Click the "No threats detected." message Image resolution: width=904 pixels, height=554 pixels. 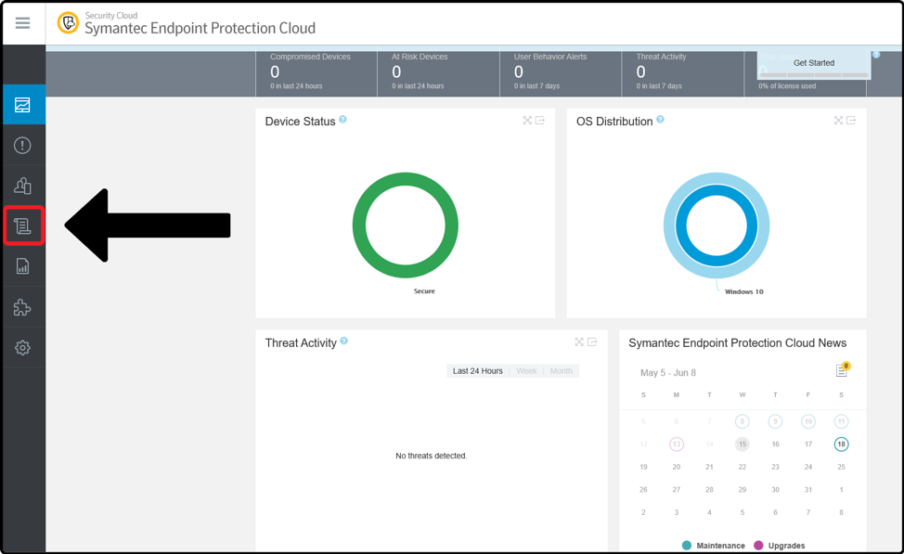tap(432, 456)
